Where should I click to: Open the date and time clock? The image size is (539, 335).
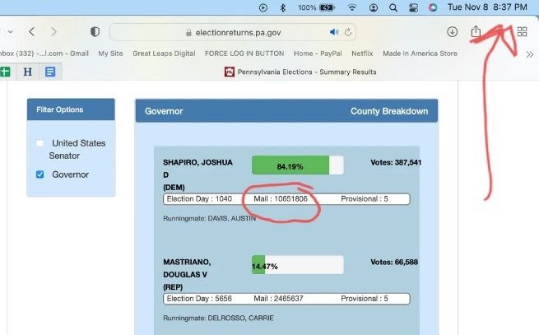pyautogui.click(x=487, y=7)
